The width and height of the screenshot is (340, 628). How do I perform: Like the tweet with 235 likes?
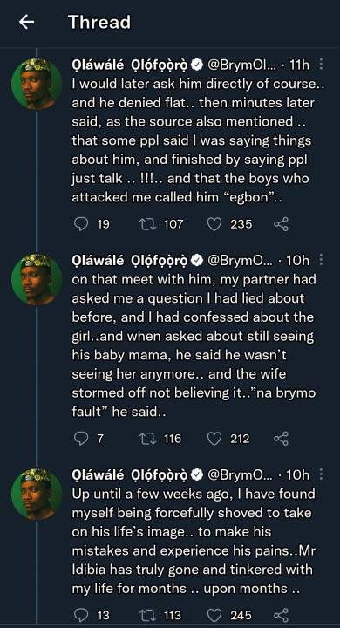coord(214,224)
